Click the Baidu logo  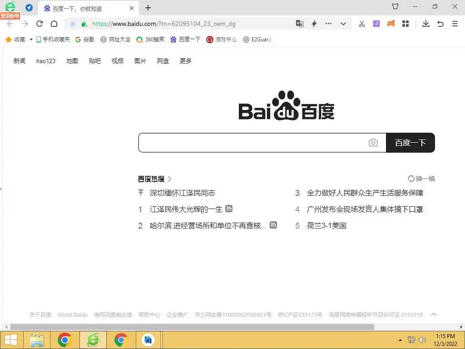coord(287,105)
